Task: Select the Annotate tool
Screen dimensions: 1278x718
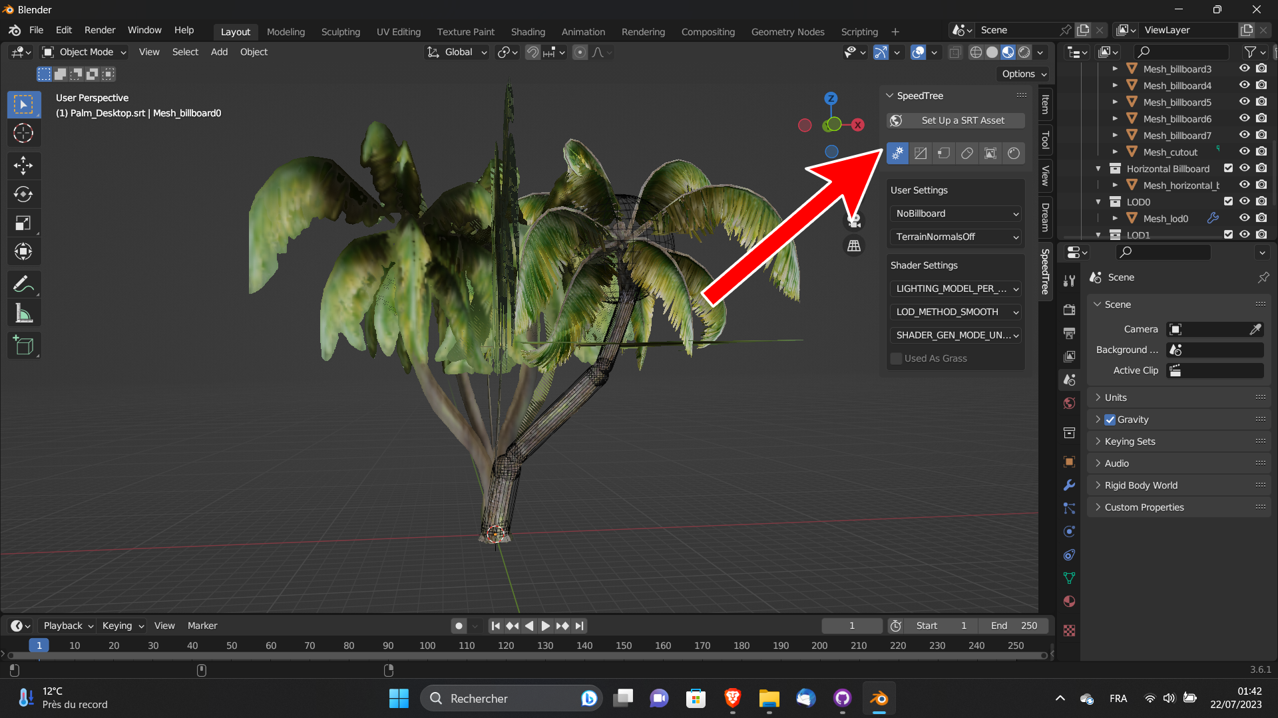Action: pos(23,284)
